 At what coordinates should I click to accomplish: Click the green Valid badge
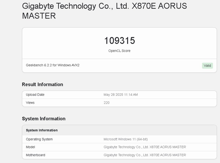coord(207,66)
